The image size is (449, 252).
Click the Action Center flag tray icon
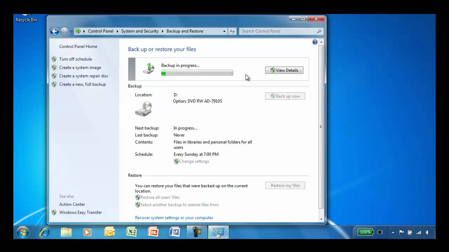[401, 232]
